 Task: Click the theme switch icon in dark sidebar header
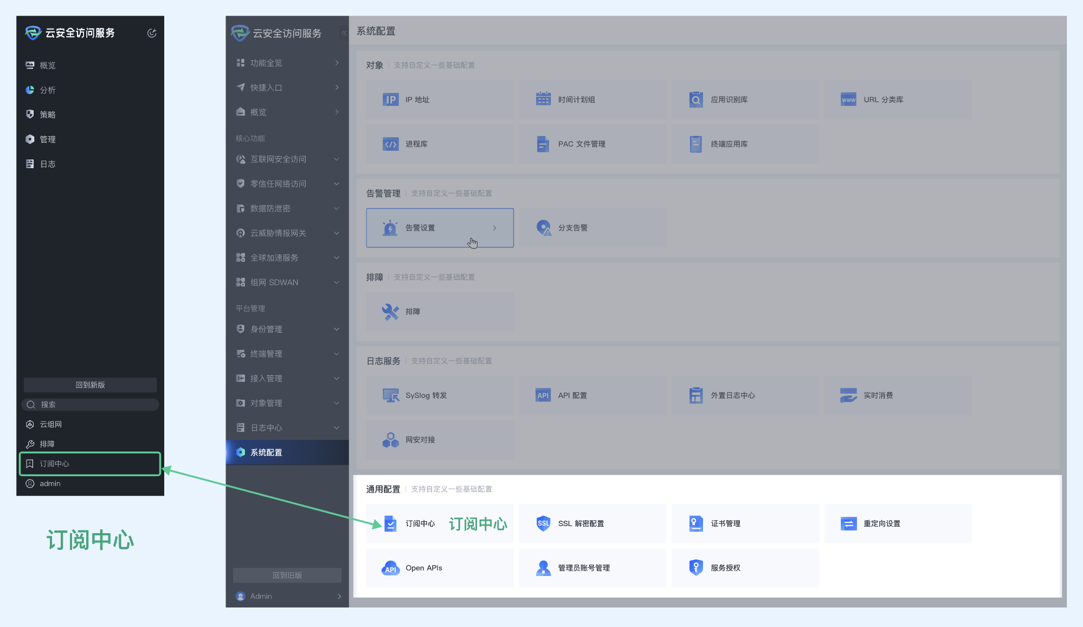pyautogui.click(x=152, y=33)
